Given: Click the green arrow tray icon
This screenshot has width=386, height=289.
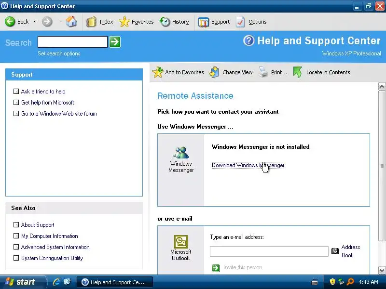Looking at the screenshot, I should tap(342, 282).
